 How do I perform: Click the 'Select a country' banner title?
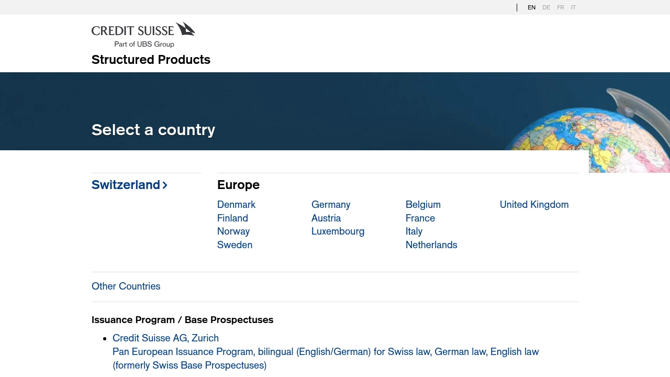click(x=153, y=130)
